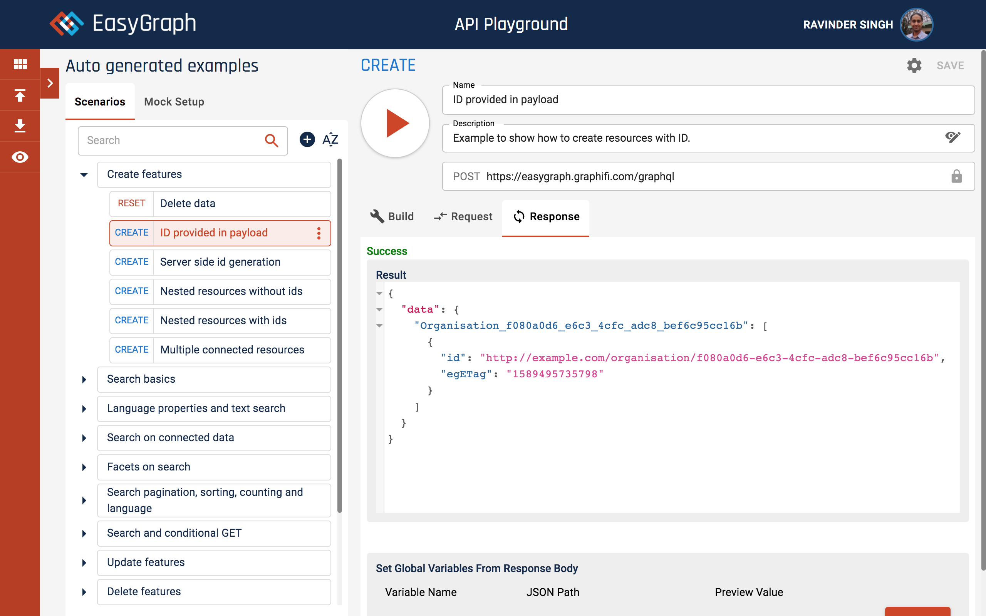Select Multiple connected resources scenario
986x616 pixels.
click(220, 350)
